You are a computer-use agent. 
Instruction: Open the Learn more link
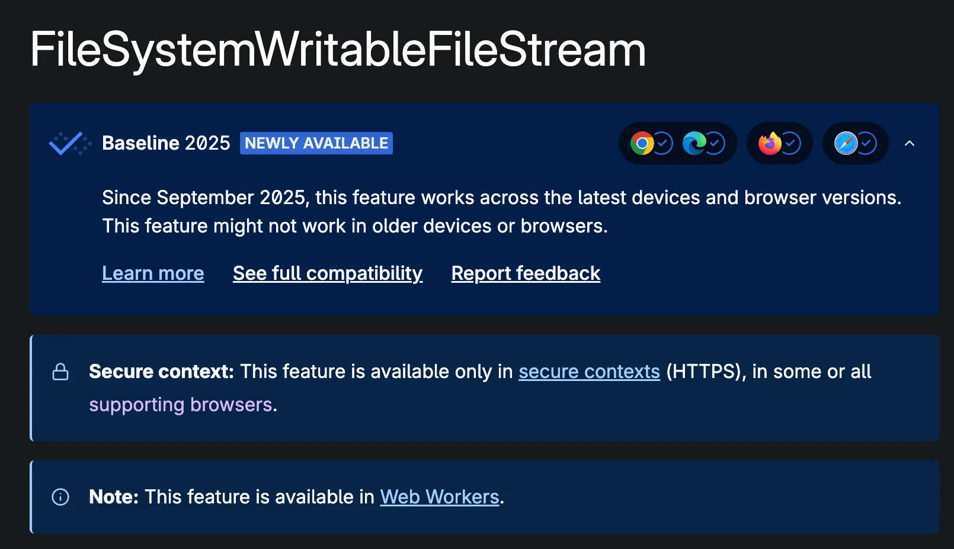[153, 273]
